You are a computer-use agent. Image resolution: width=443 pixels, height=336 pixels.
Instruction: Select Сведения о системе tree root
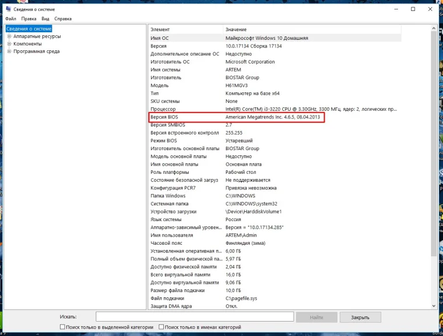pyautogui.click(x=29, y=28)
